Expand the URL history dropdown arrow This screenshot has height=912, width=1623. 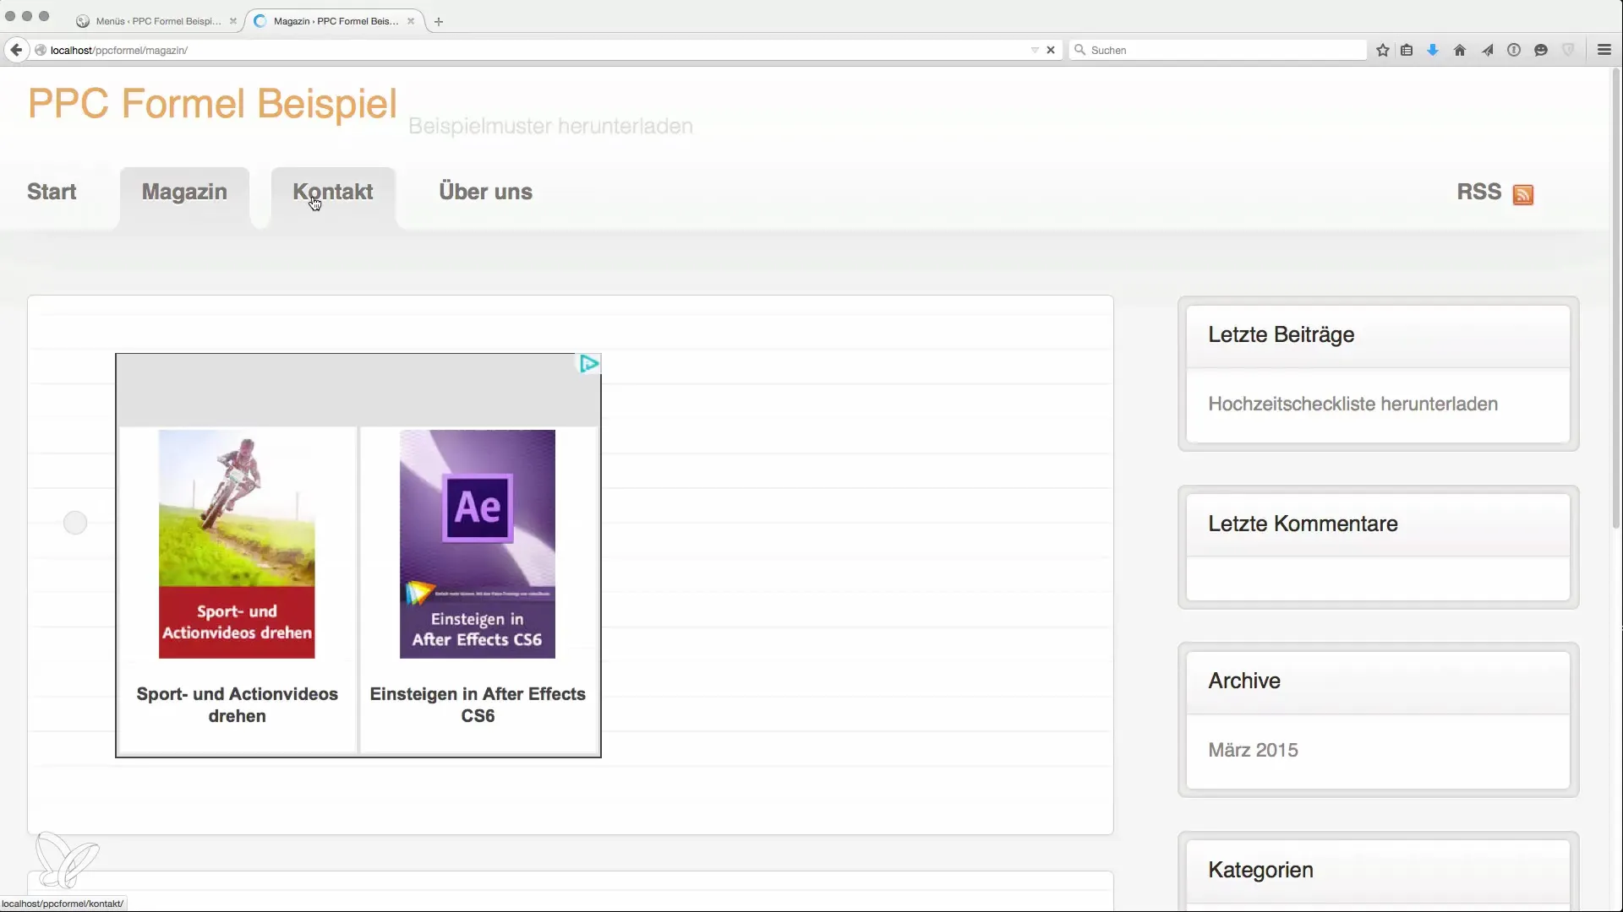[x=1035, y=51]
